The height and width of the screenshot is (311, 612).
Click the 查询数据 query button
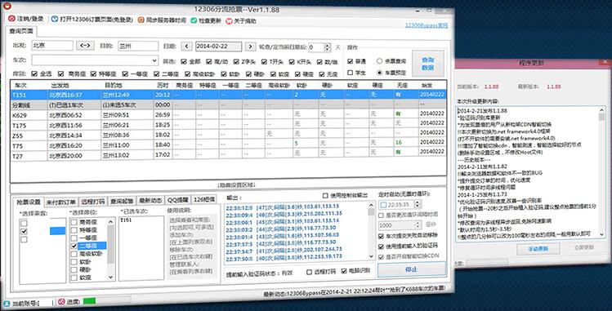(x=428, y=64)
